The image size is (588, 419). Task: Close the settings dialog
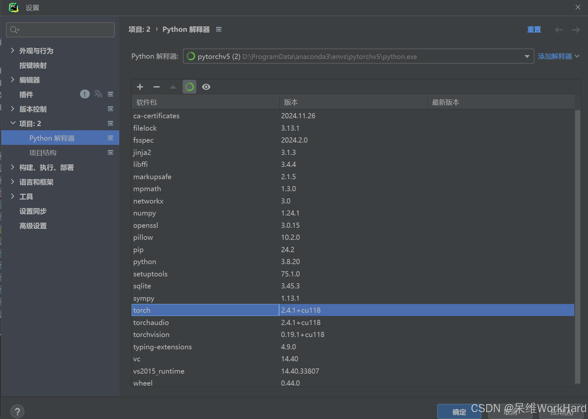coord(578,7)
